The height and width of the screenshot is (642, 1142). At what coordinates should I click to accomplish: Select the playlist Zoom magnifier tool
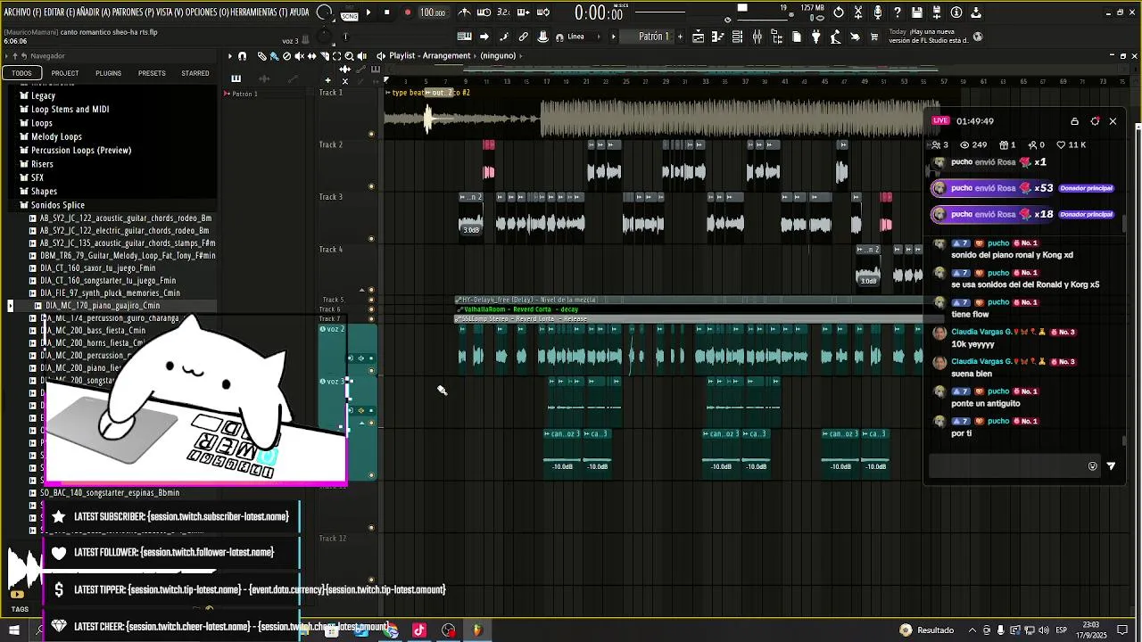point(349,56)
